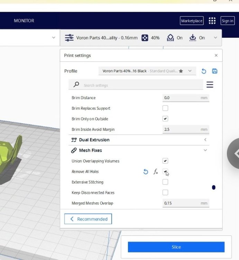Click the Slice button
239x260 pixels.
click(176, 247)
